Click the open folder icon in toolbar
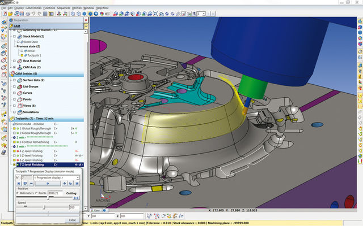363x226 pixels. click(x=10, y=13)
